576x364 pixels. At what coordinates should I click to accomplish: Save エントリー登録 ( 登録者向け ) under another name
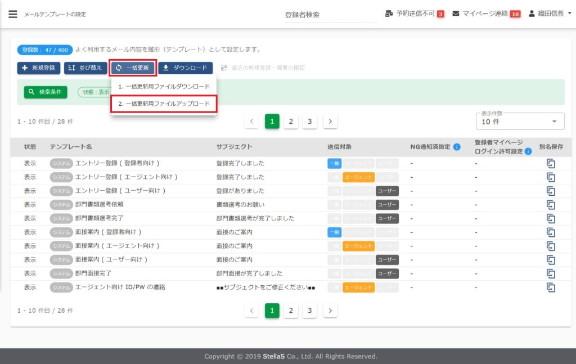tap(551, 163)
